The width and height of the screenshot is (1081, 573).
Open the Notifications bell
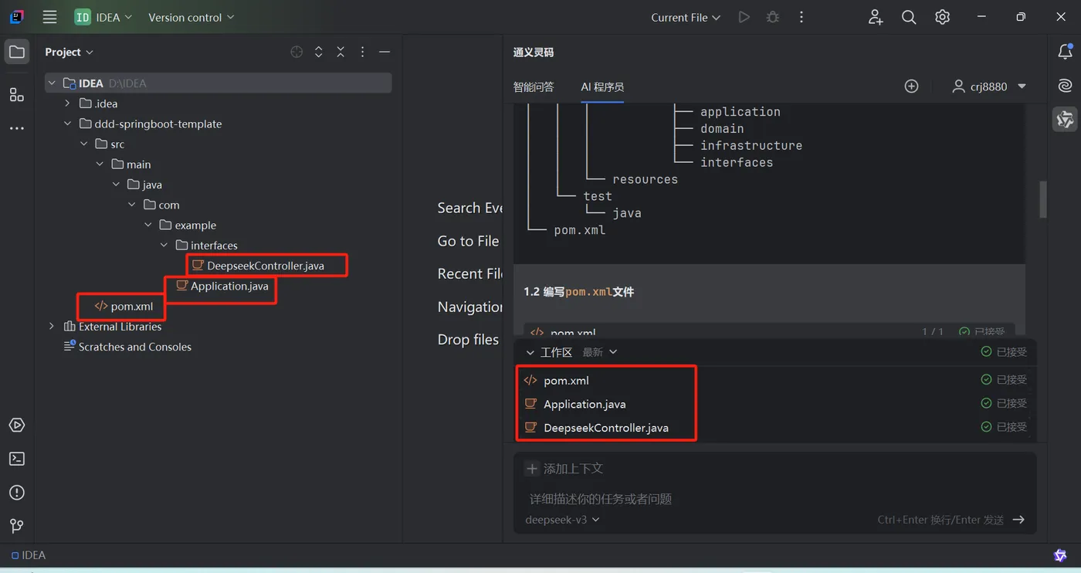pos(1066,52)
